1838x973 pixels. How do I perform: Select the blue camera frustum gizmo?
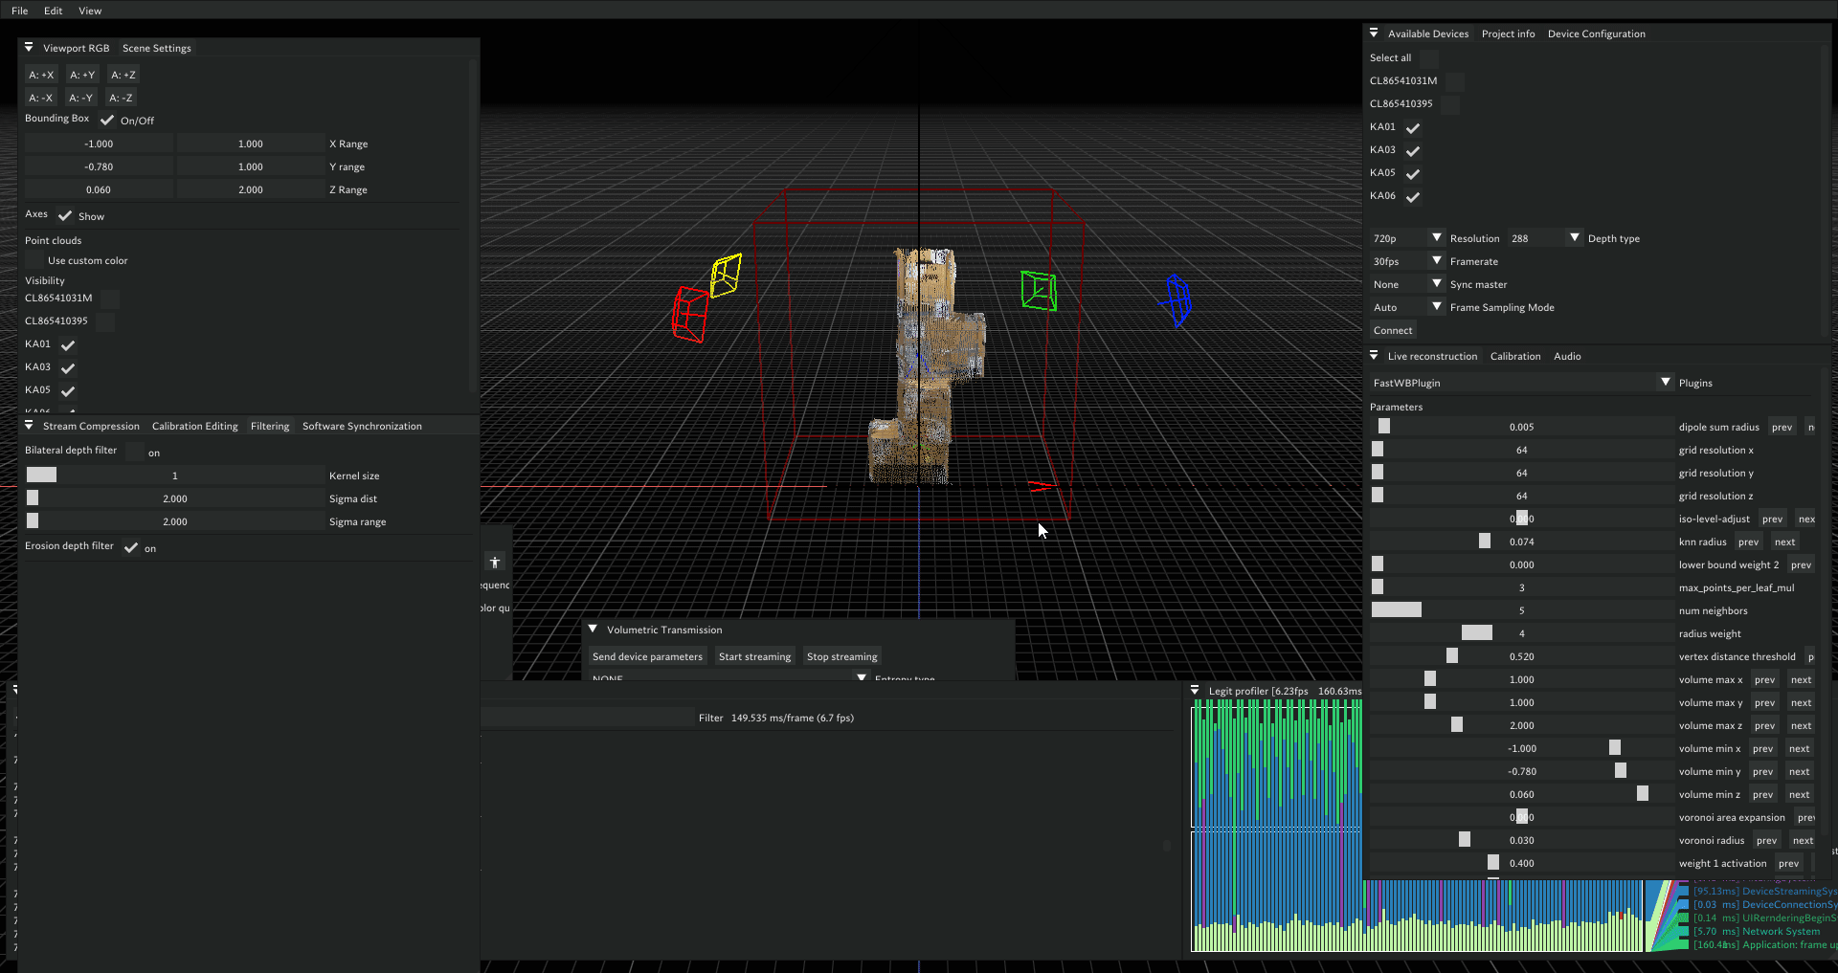[x=1177, y=300]
